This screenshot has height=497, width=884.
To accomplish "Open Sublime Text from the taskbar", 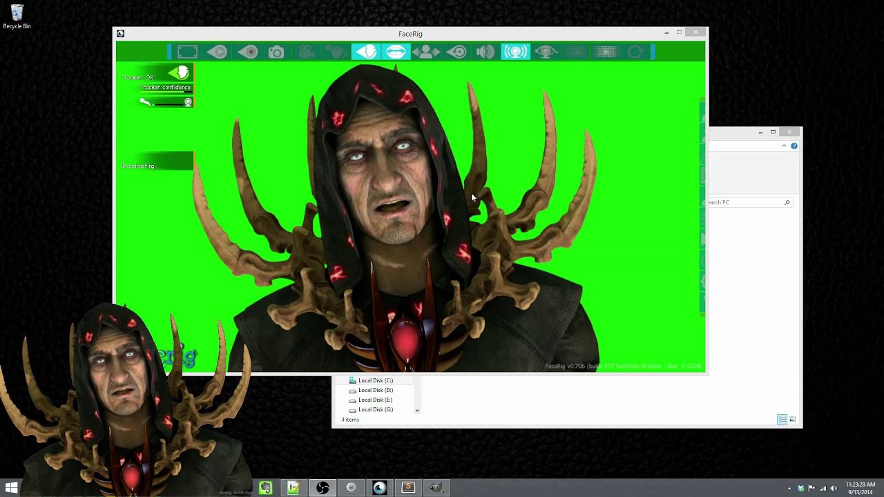I will click(408, 488).
